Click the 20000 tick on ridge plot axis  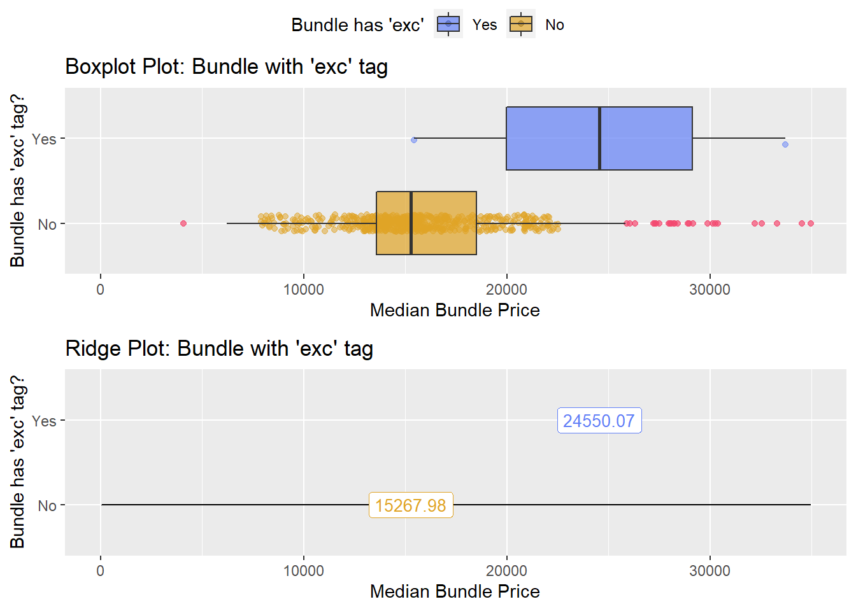(506, 571)
